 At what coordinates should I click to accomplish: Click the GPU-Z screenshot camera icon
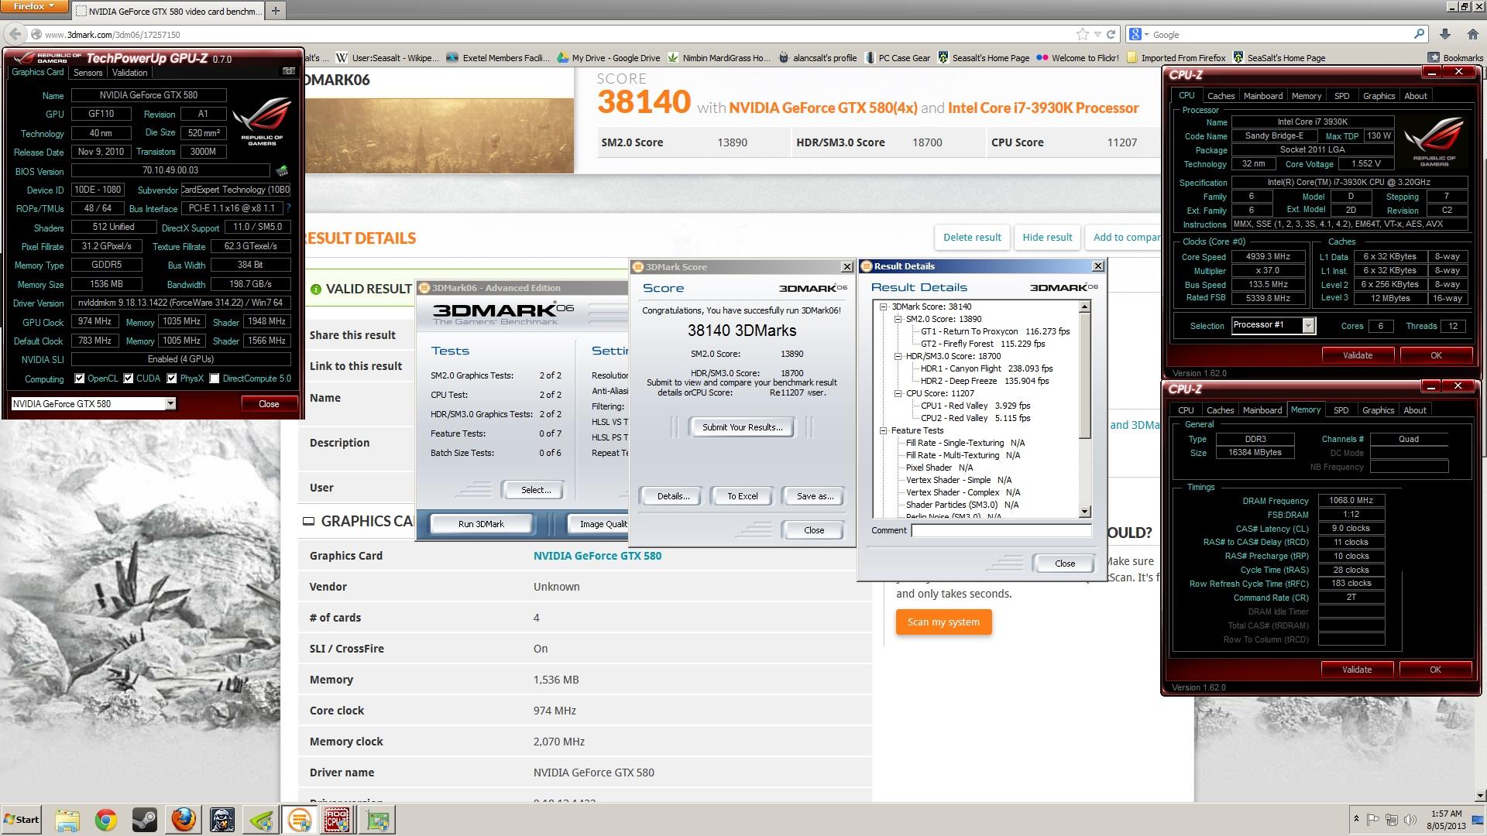[289, 71]
